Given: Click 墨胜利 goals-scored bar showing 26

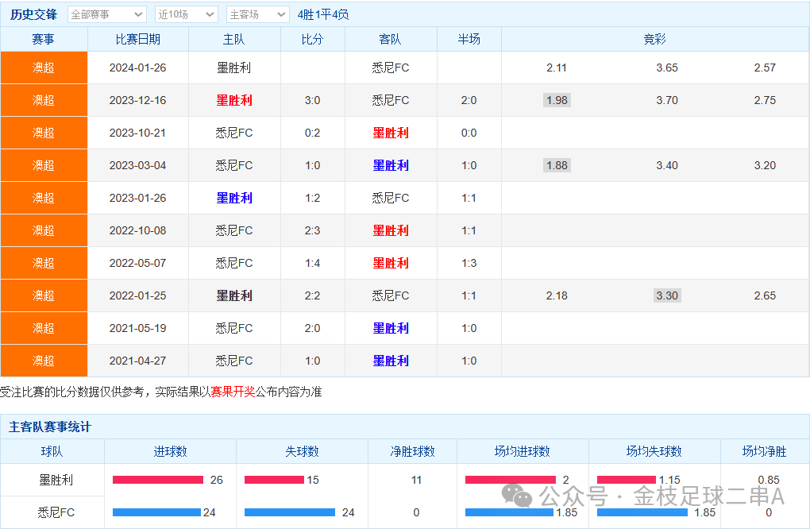Looking at the screenshot, I should tap(158, 480).
